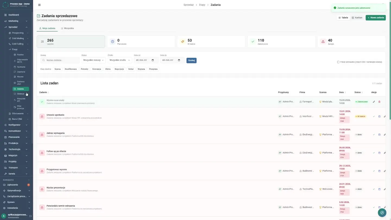Viewport: 391px width, 220px height.
Task: Click the 'Szukaj' search button
Action: (191, 60)
